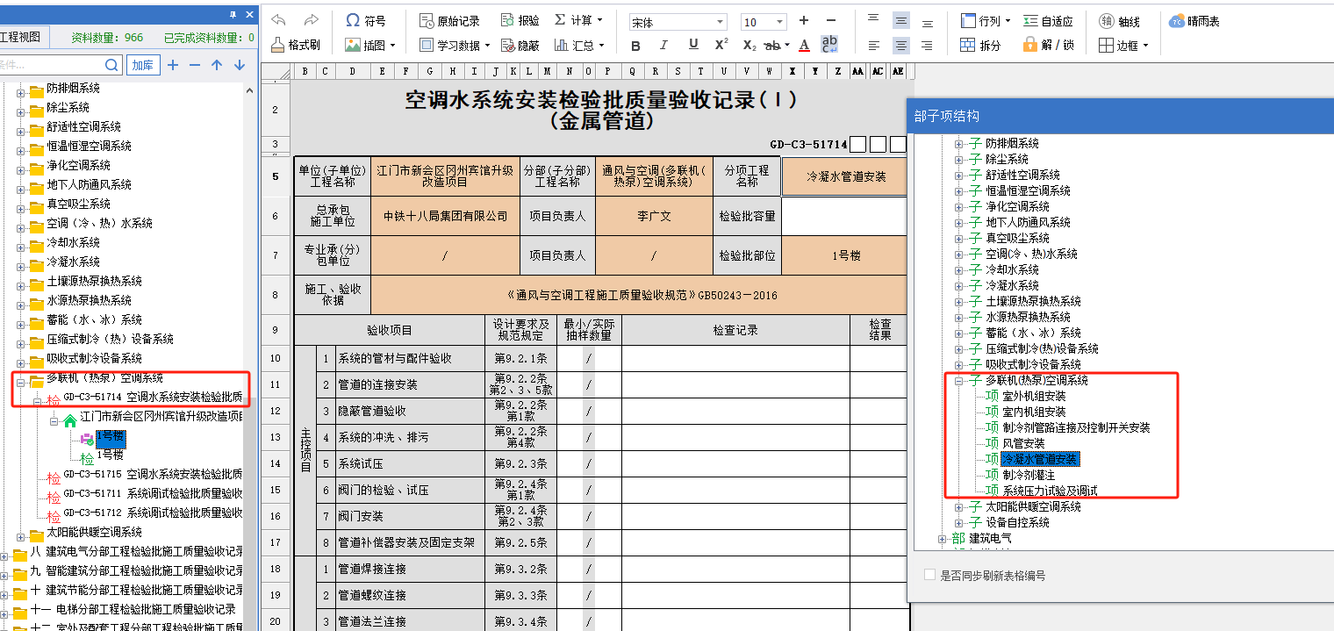This screenshot has height=631, width=1334.
Task: Increase font size with plus icon
Action: click(804, 20)
